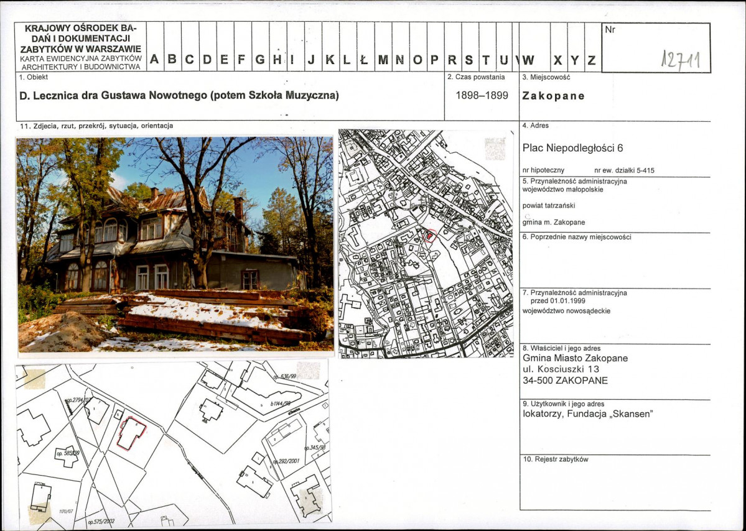Image resolution: width=746 pixels, height=531 pixels.
Task: Click the letter Ł index cell
Action: [x=365, y=60]
